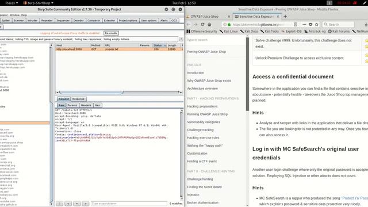Sort table by Host column header

pyautogui.click(x=73, y=45)
